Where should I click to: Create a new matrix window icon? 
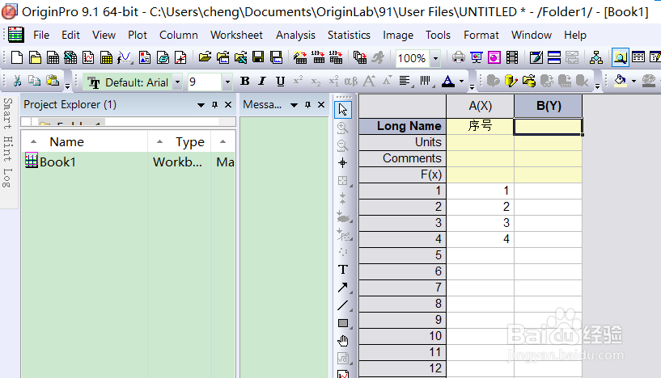coord(106,57)
